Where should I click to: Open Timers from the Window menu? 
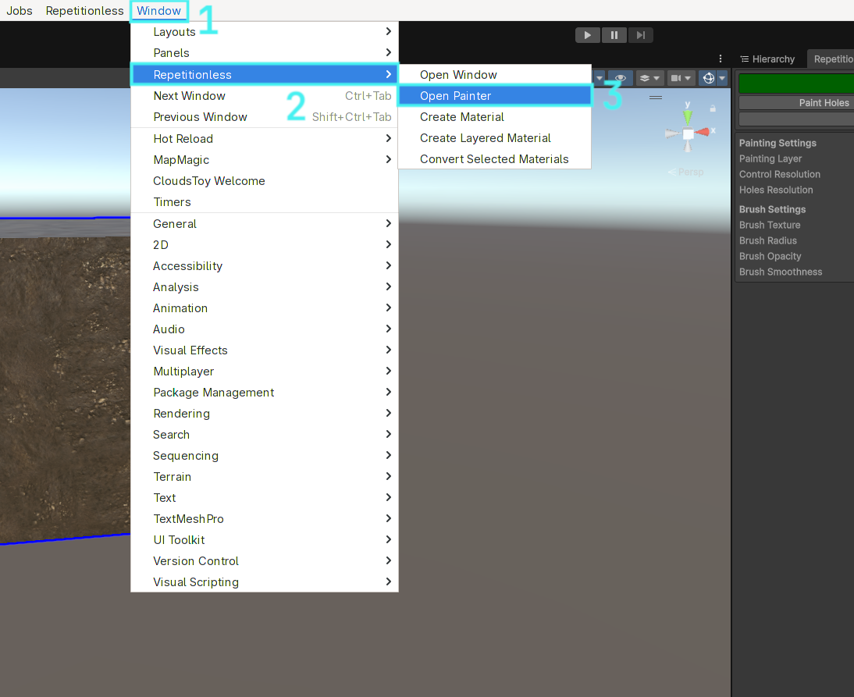point(265,202)
